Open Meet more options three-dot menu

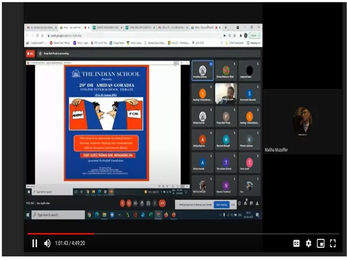155,203
